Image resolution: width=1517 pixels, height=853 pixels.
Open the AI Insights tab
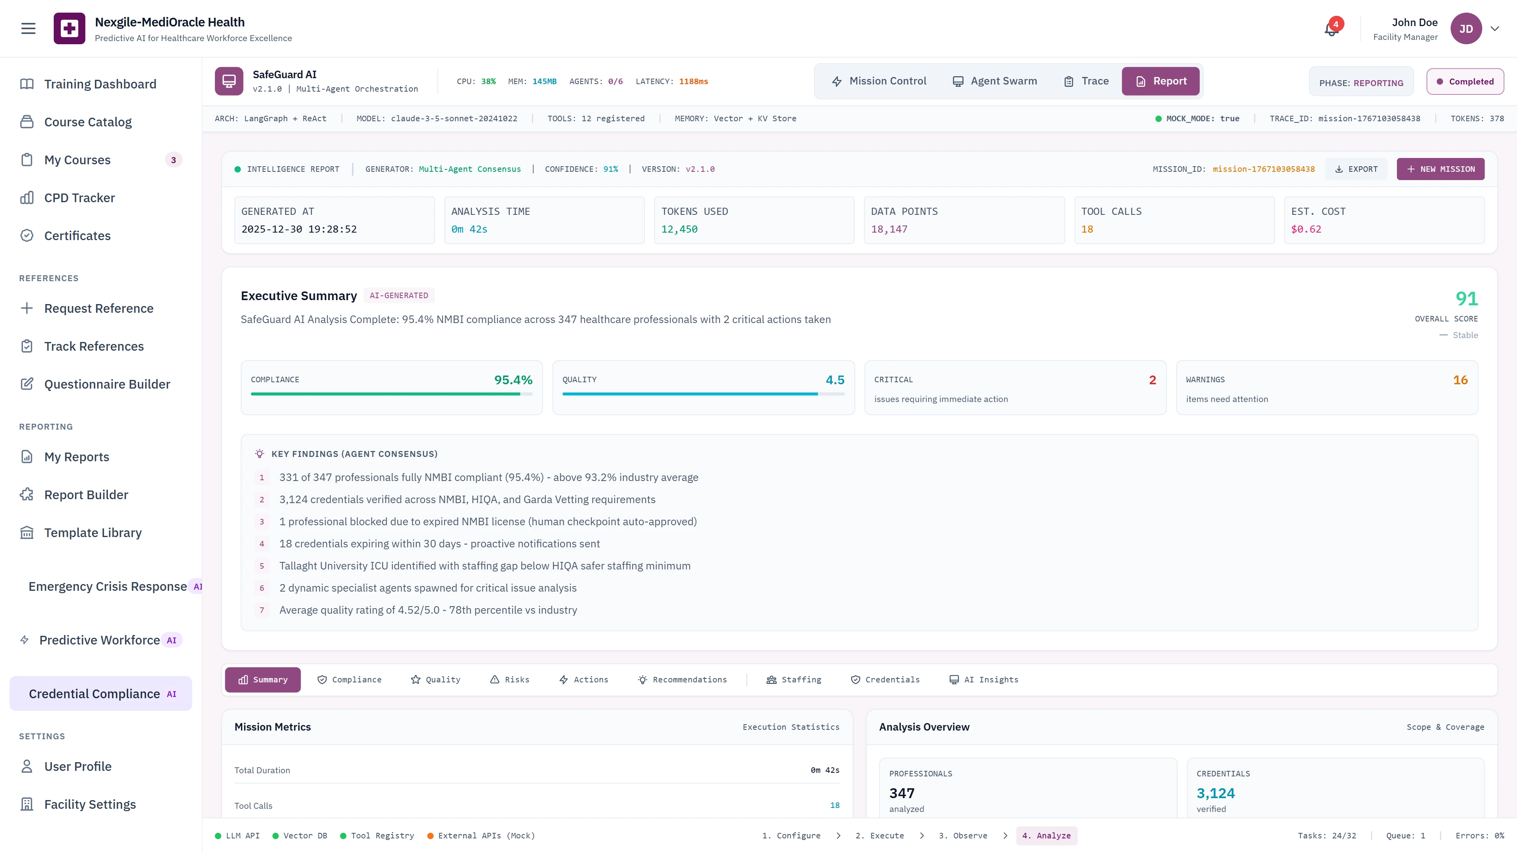[983, 679]
